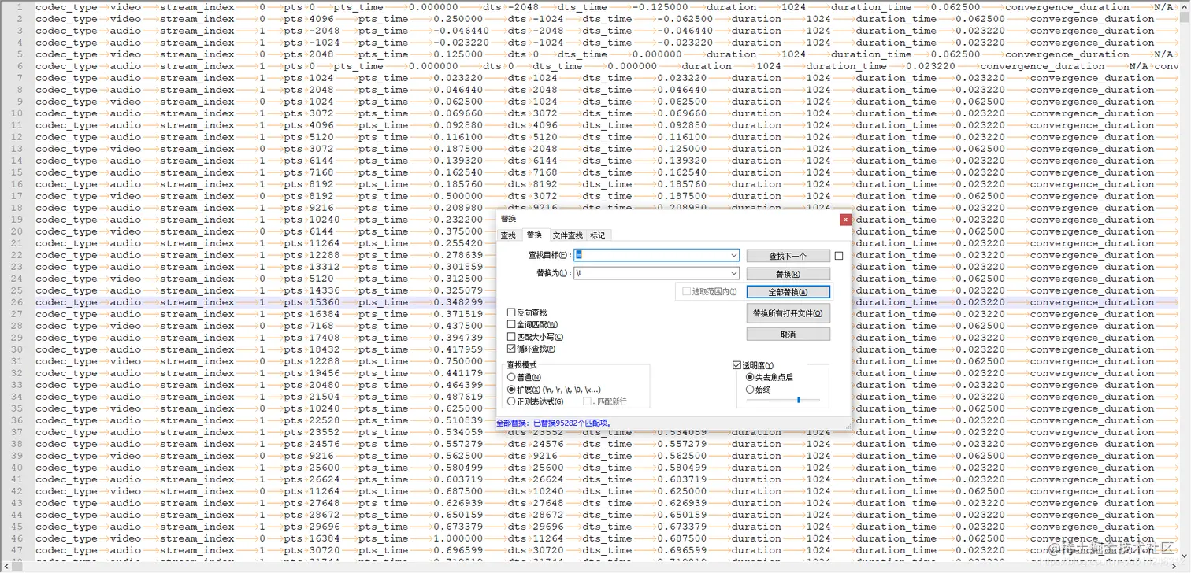Click the dts_time value -0.125000
The image size is (1191, 573).
(x=662, y=7)
